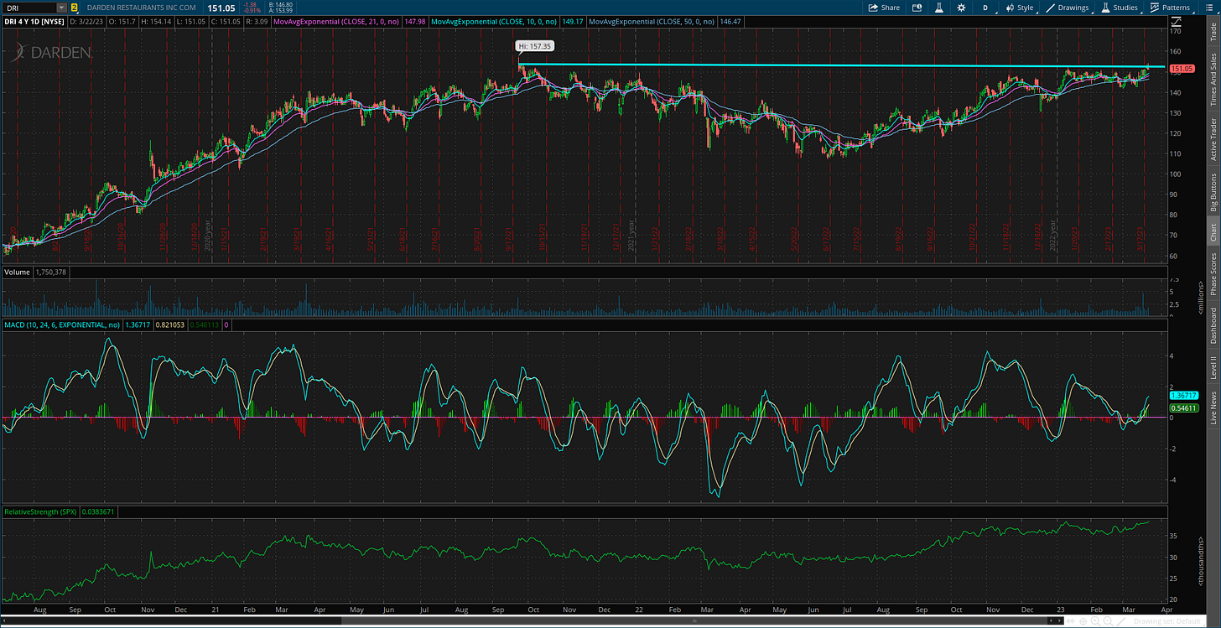Click the 147.98 EMA 21 value

point(414,21)
